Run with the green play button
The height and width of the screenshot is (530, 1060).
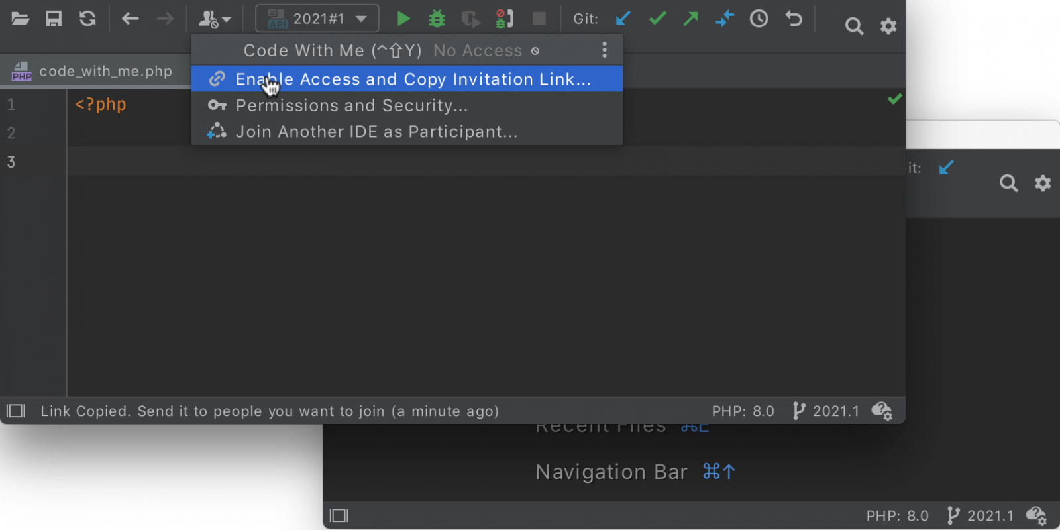403,19
